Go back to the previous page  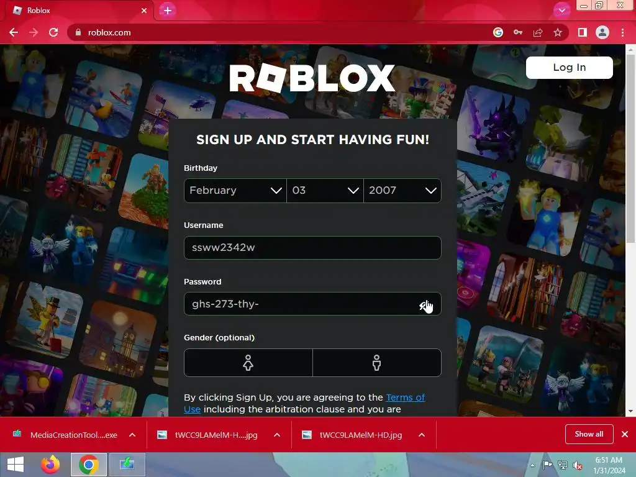pos(14,32)
